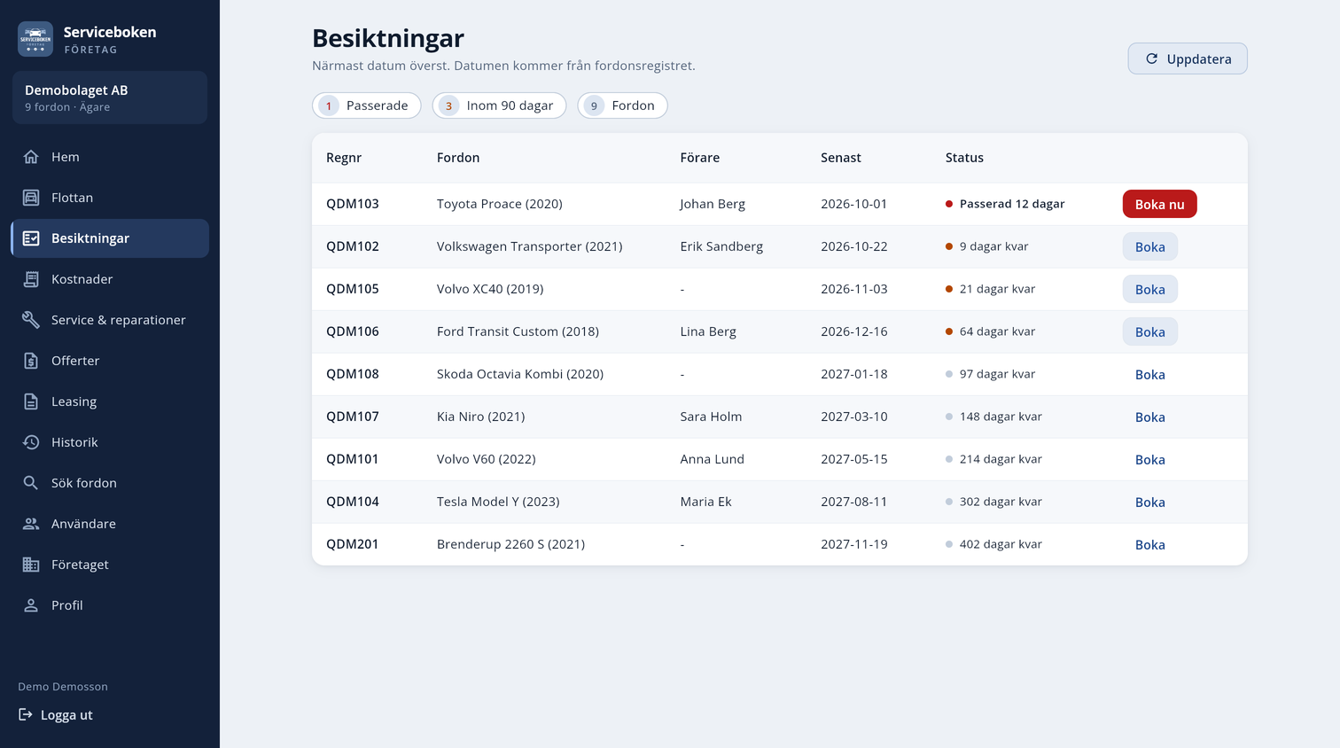The height and width of the screenshot is (748, 1340).
Task: Click Boka link for Brenderup trailer
Action: [1149, 544]
